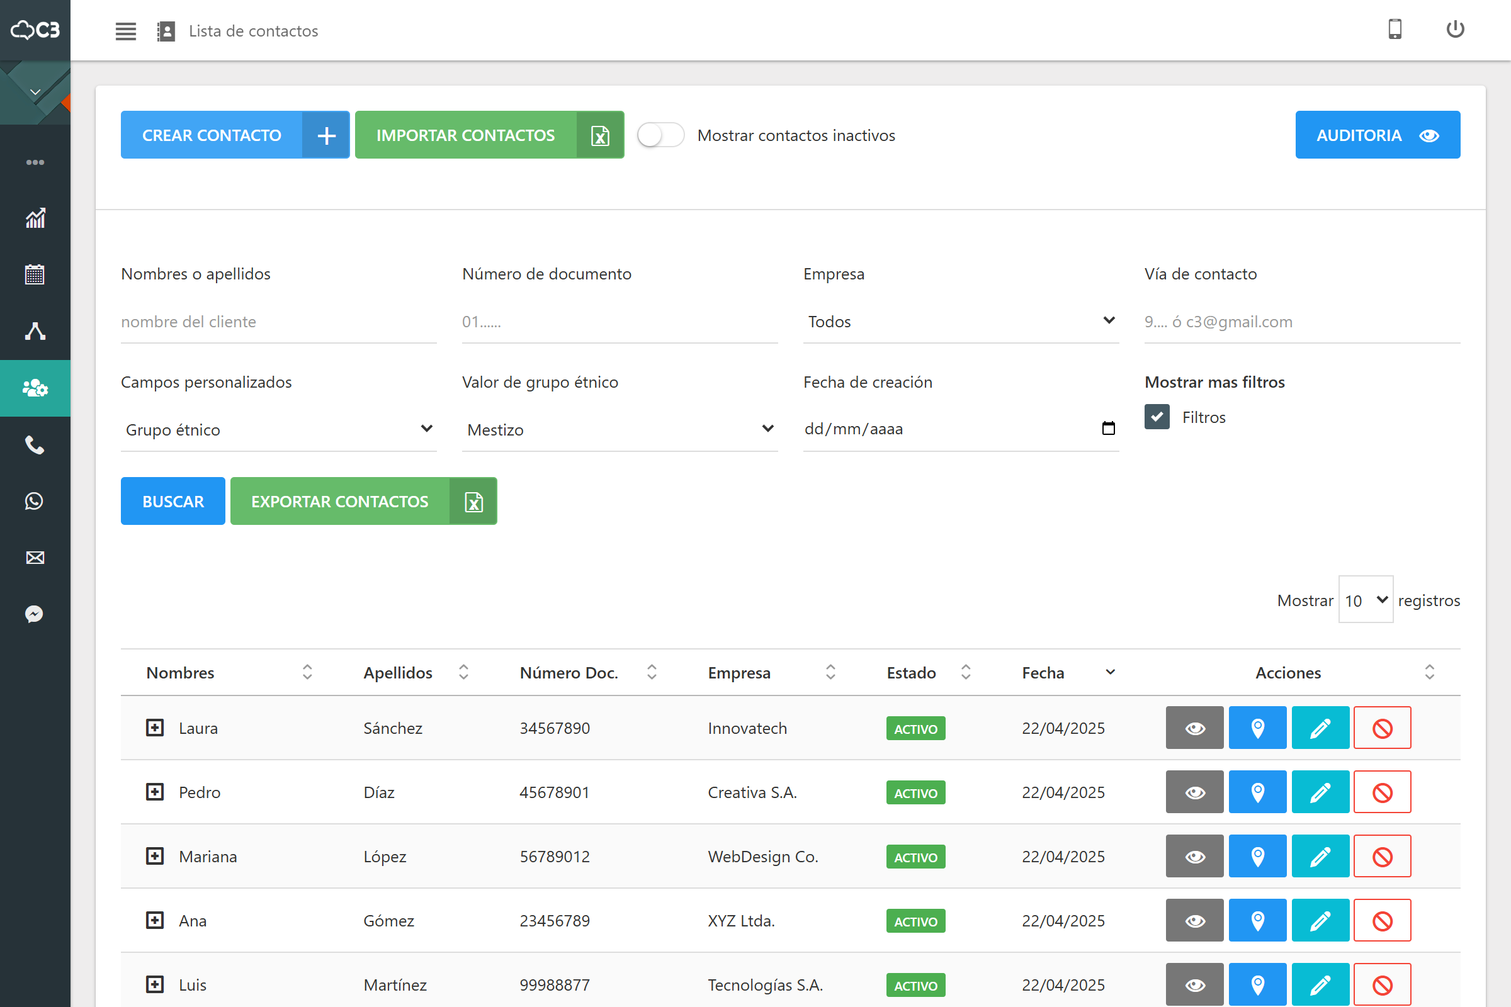Uncheck the Filtros checkbox
1511x1007 pixels.
[1157, 417]
